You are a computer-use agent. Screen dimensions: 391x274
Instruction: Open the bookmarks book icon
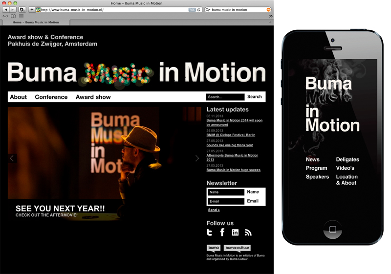pos(13,16)
